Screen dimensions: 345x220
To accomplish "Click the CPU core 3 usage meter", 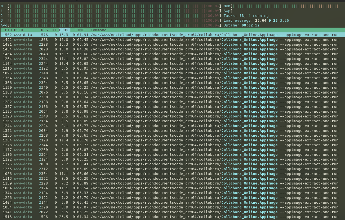I will pyautogui.click(x=113, y=20).
